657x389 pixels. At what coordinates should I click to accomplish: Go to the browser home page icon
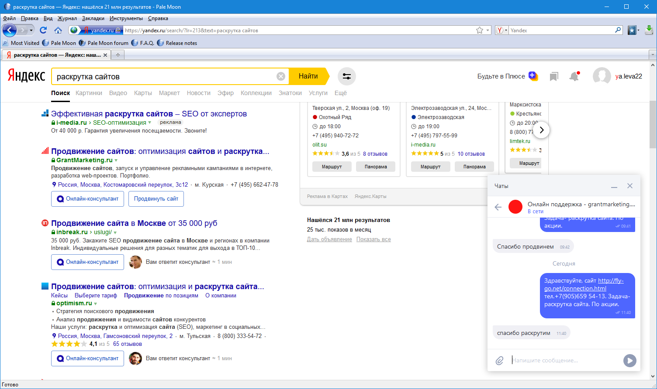pyautogui.click(x=58, y=30)
